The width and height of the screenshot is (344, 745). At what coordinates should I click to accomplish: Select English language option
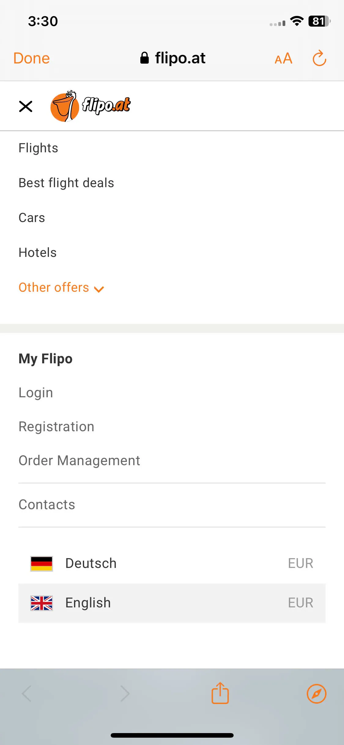tap(172, 603)
